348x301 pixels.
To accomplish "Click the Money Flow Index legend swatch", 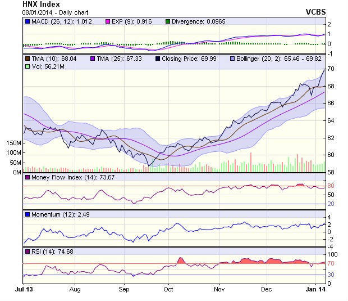I will pyautogui.click(x=28, y=177).
